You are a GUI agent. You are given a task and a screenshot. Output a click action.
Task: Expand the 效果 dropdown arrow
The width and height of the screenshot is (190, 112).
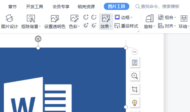[x=110, y=26]
